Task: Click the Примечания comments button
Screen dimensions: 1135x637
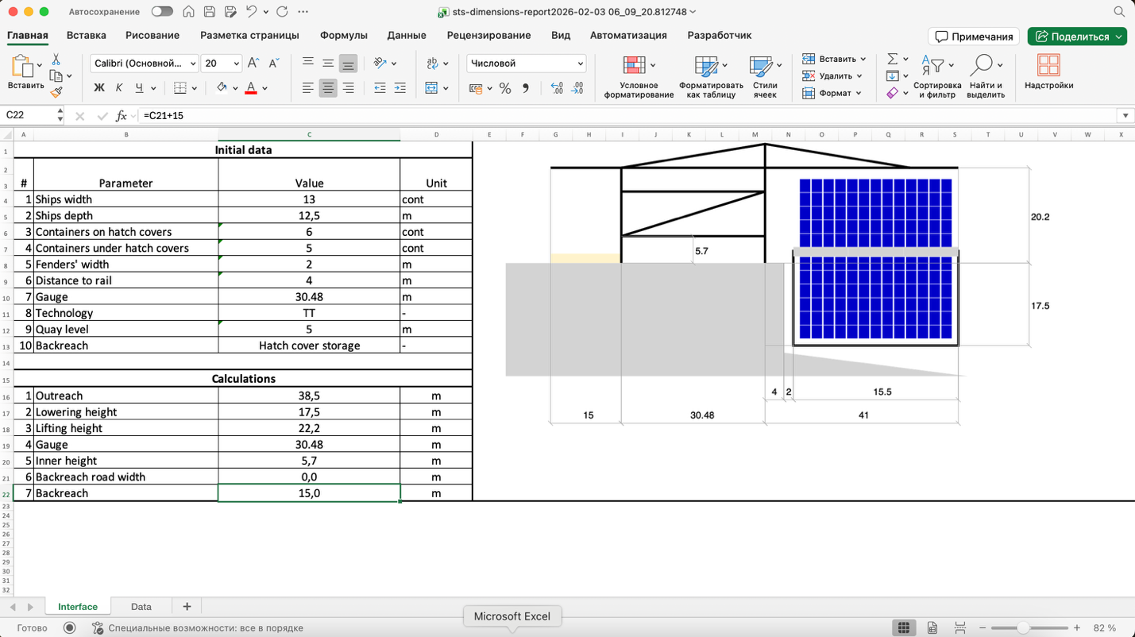Action: coord(974,37)
